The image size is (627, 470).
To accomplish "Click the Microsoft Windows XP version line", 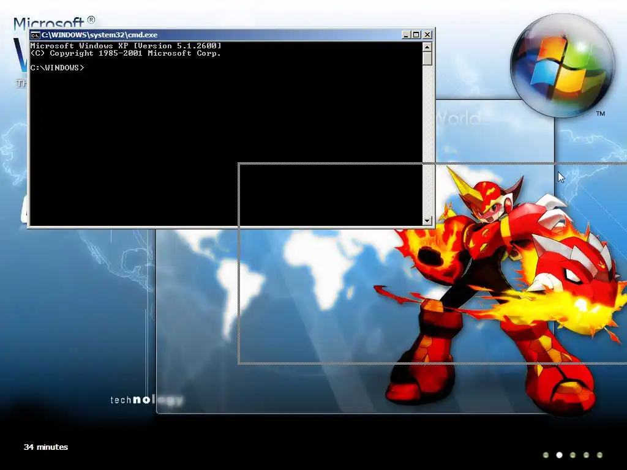I will click(126, 46).
